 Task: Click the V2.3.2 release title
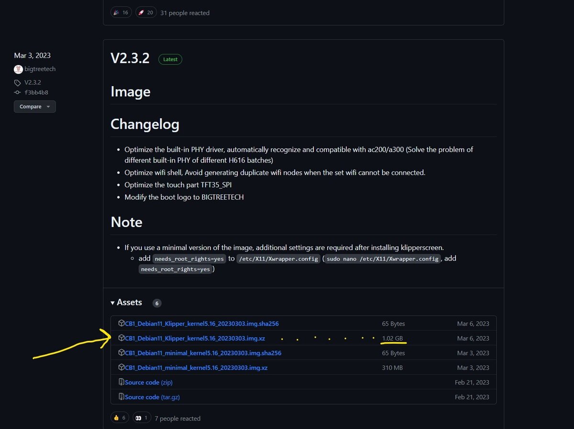130,58
